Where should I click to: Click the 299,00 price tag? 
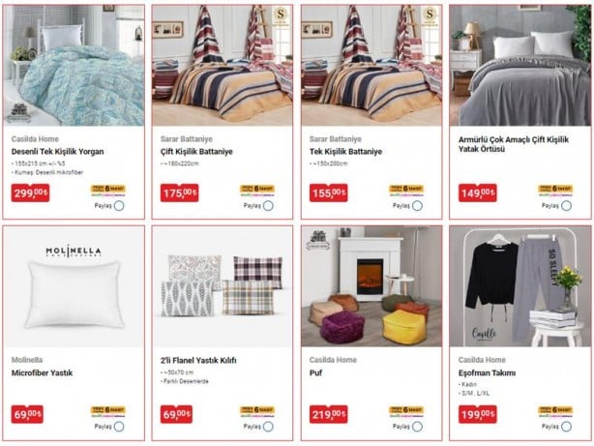click(30, 193)
